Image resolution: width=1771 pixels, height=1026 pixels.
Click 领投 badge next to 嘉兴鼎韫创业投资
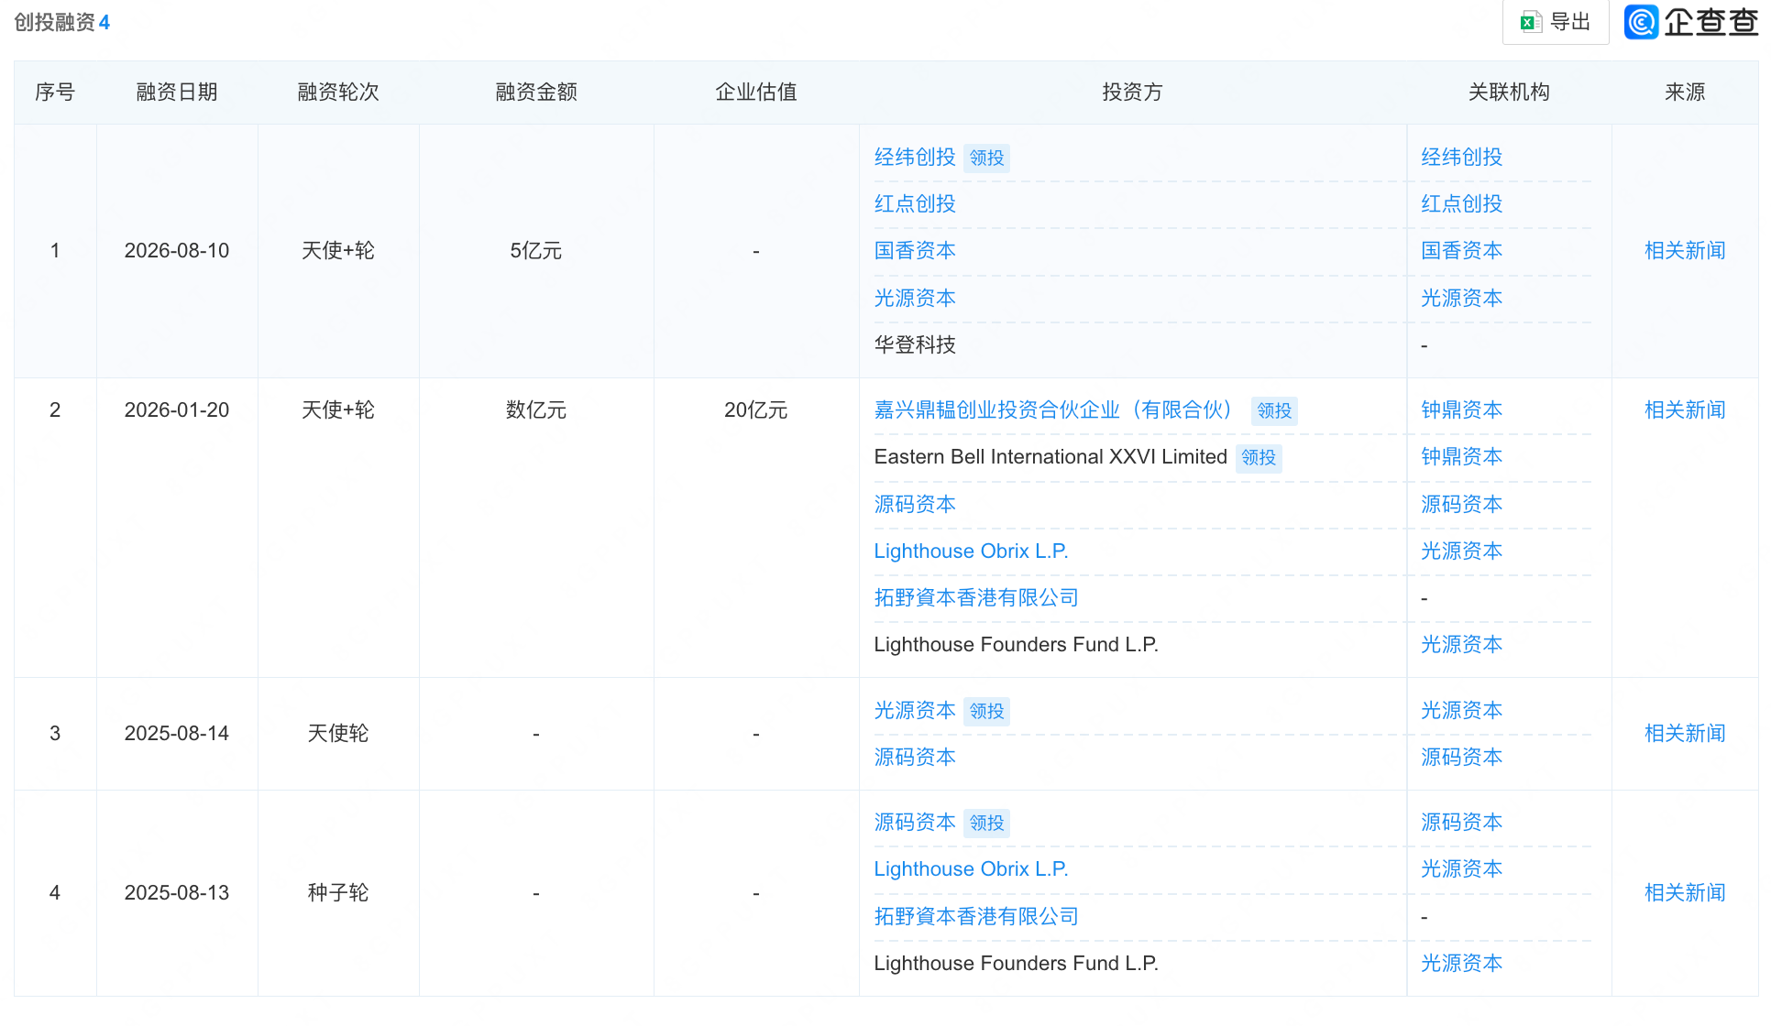click(1274, 411)
